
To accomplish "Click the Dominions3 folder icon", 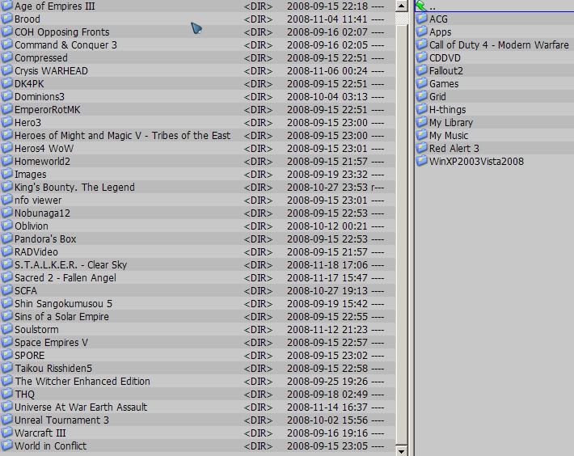I will click(x=6, y=96).
